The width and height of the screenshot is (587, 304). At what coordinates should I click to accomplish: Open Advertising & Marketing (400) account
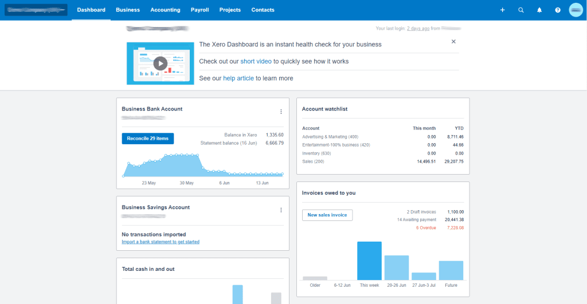(330, 137)
